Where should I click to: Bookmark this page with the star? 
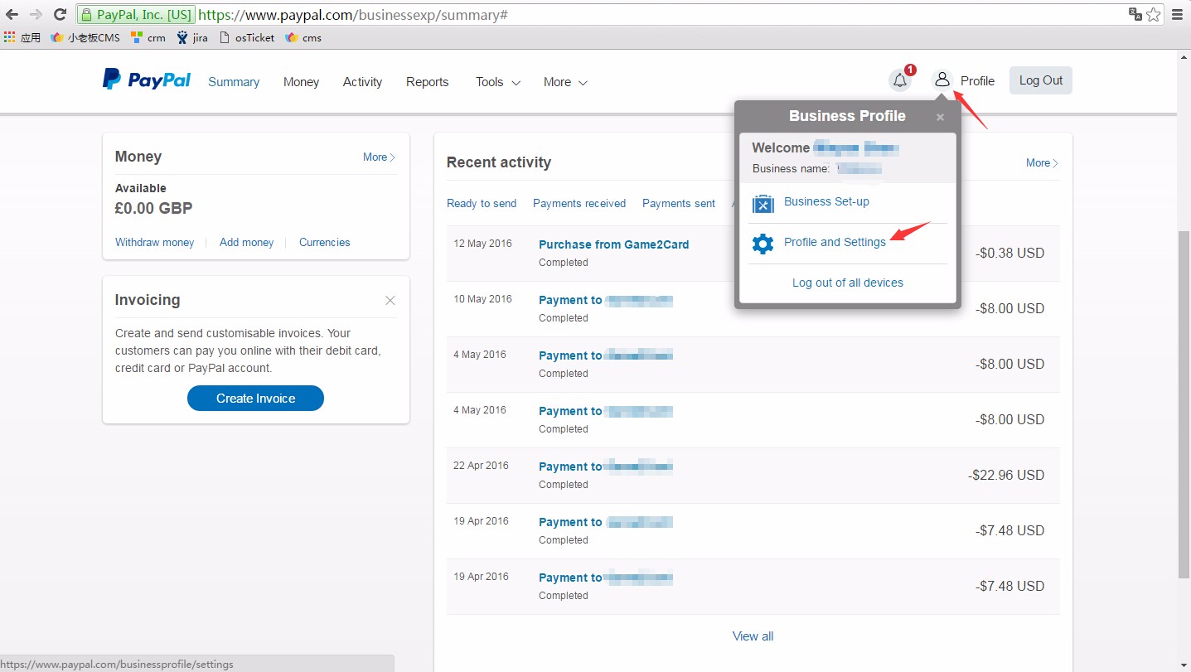[x=1153, y=14]
